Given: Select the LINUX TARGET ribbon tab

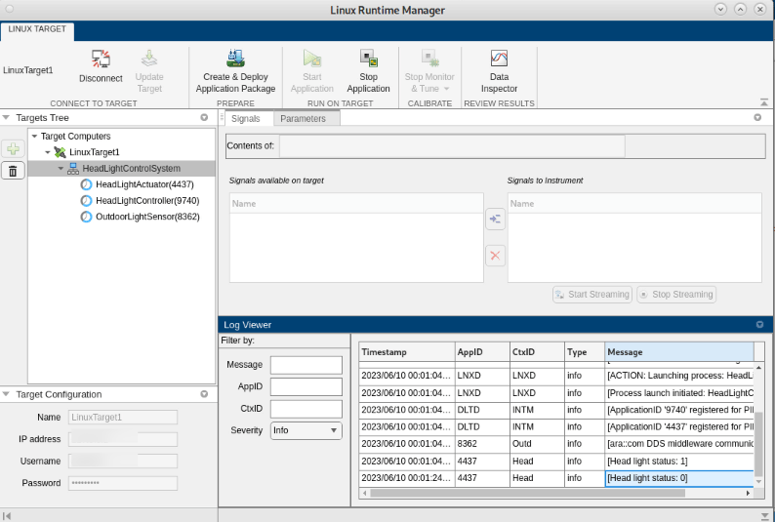Looking at the screenshot, I should (37, 29).
